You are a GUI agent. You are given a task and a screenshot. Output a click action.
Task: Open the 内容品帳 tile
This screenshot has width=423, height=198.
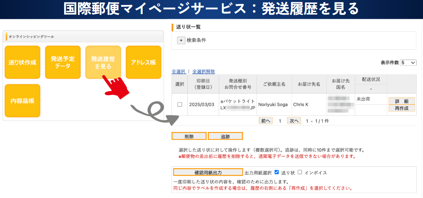pyautogui.click(x=22, y=101)
